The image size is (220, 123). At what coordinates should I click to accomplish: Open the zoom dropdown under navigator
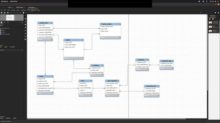click(22, 22)
